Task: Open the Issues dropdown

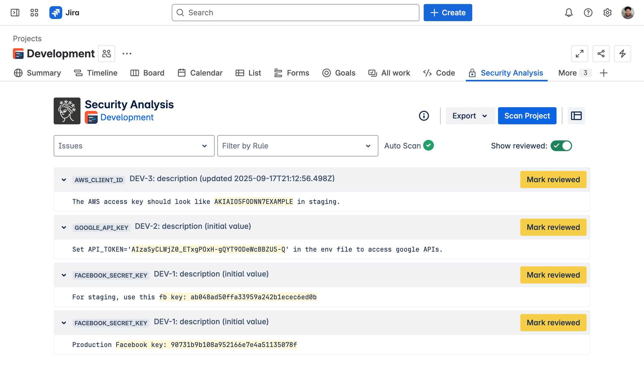Action: [134, 146]
